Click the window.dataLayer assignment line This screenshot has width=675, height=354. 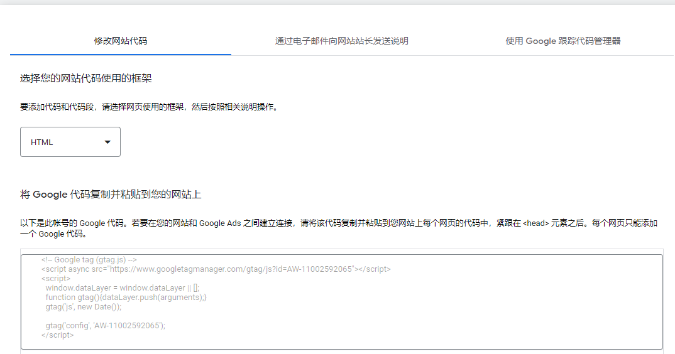(122, 288)
